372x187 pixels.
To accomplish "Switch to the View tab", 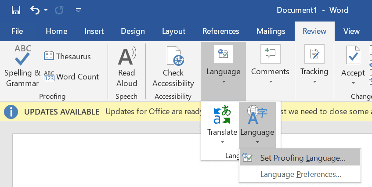I will click(352, 31).
